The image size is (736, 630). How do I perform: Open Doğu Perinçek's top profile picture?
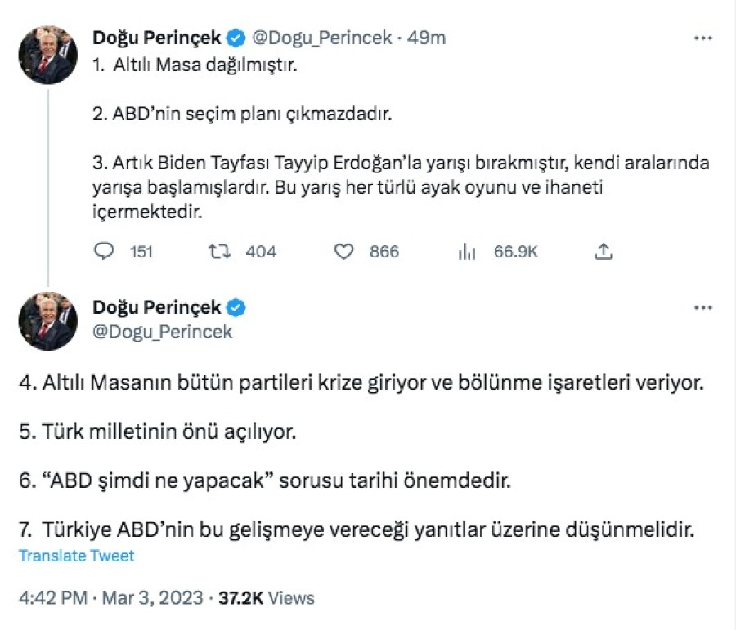click(x=47, y=56)
